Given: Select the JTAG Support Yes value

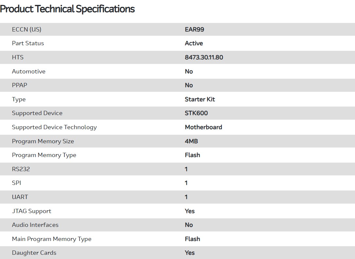Looking at the screenshot, I should point(190,211).
